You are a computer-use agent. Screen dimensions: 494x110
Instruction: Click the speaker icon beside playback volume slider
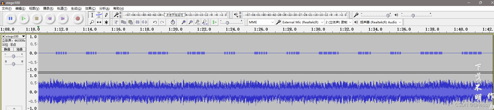(396, 15)
